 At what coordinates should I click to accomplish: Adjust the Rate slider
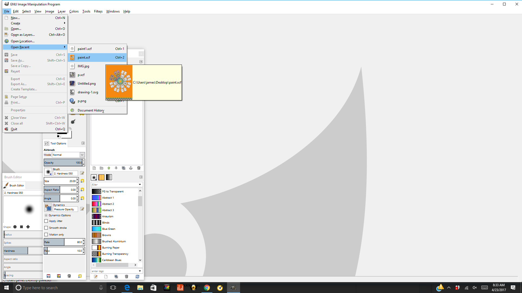pyautogui.click(x=63, y=242)
